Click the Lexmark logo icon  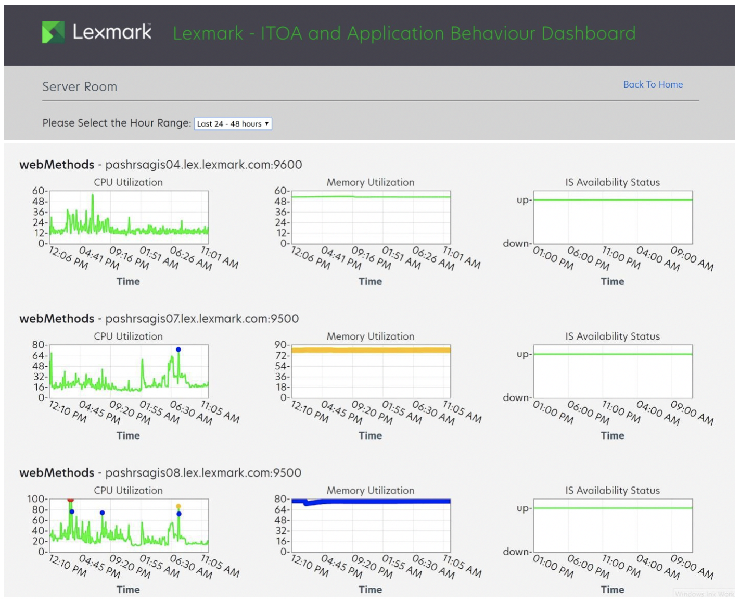tap(53, 32)
